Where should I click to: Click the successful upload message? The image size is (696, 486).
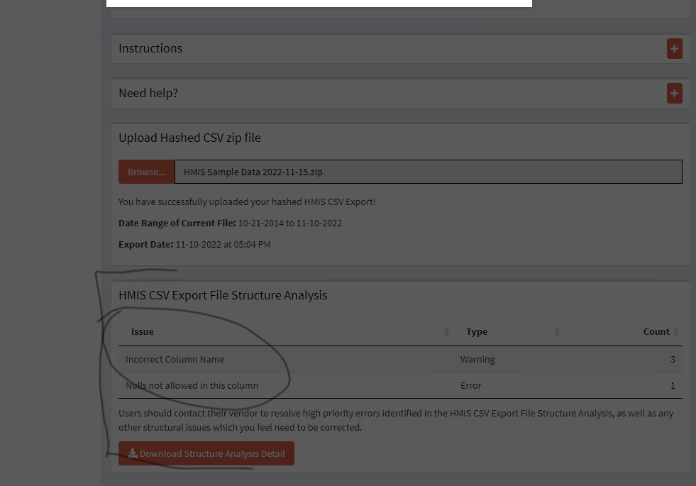247,201
